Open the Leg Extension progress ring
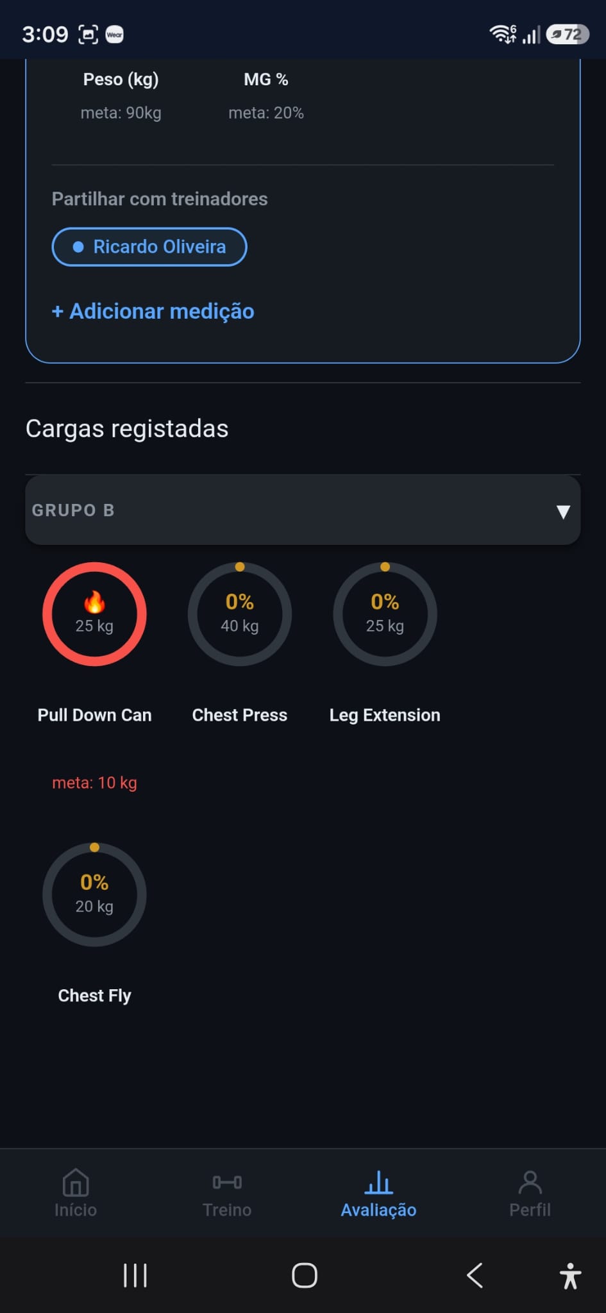The width and height of the screenshot is (606, 1313). [385, 614]
